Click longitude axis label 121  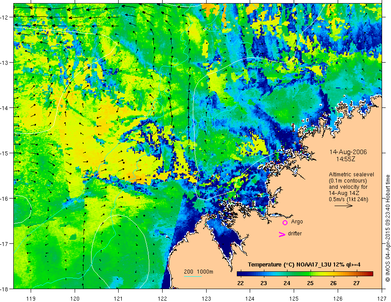click(x=119, y=298)
